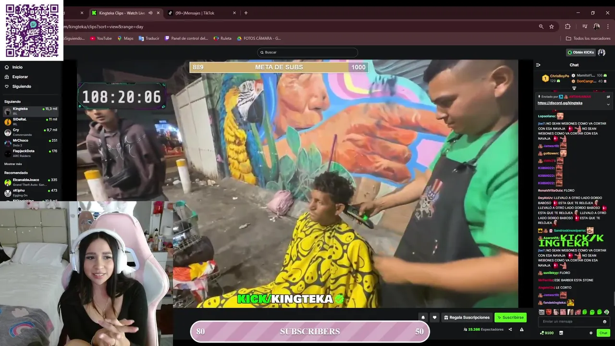615x346 pixels.
Task: Expand the list with Mostrar más
Action: tap(13, 164)
